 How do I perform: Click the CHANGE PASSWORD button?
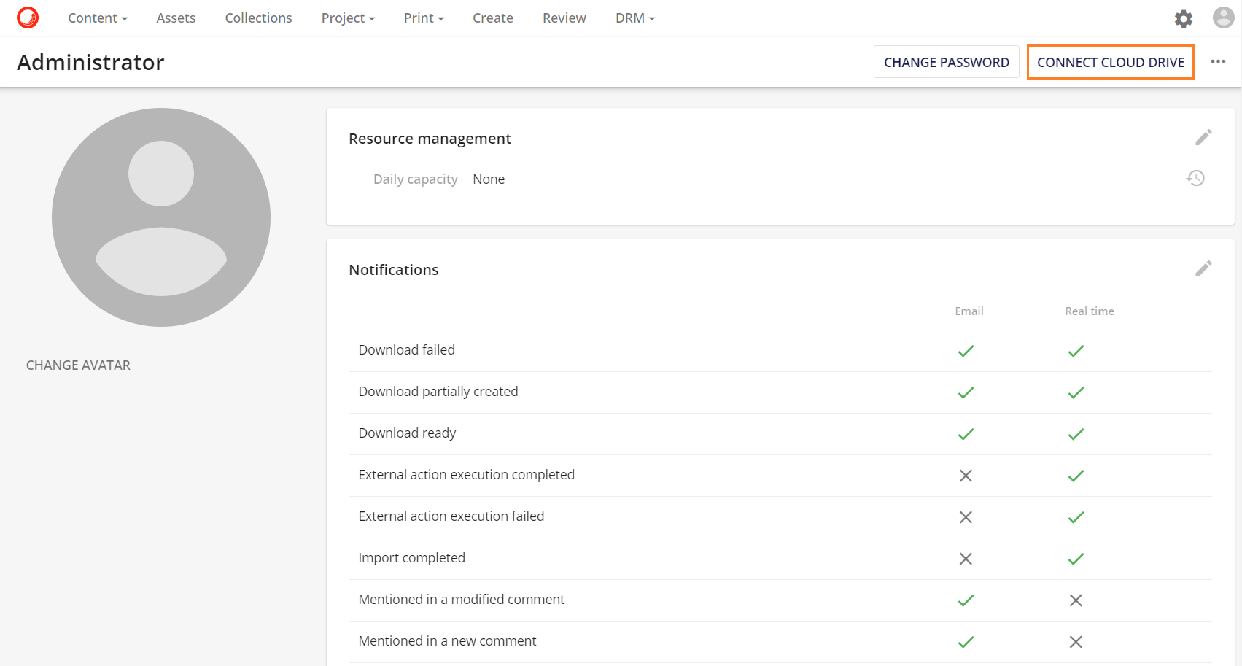point(946,61)
